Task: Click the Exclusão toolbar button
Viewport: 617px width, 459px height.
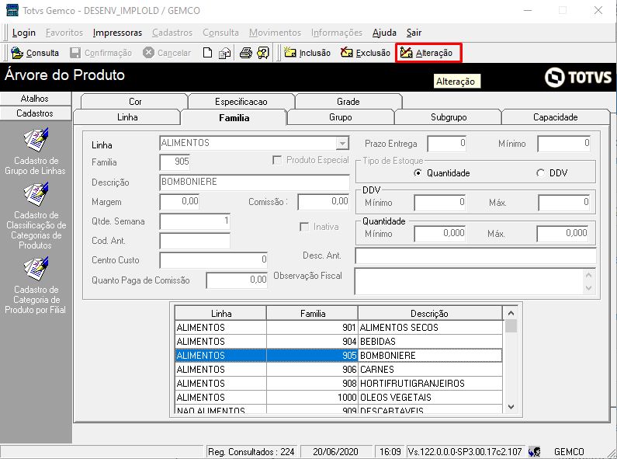Action: (366, 53)
